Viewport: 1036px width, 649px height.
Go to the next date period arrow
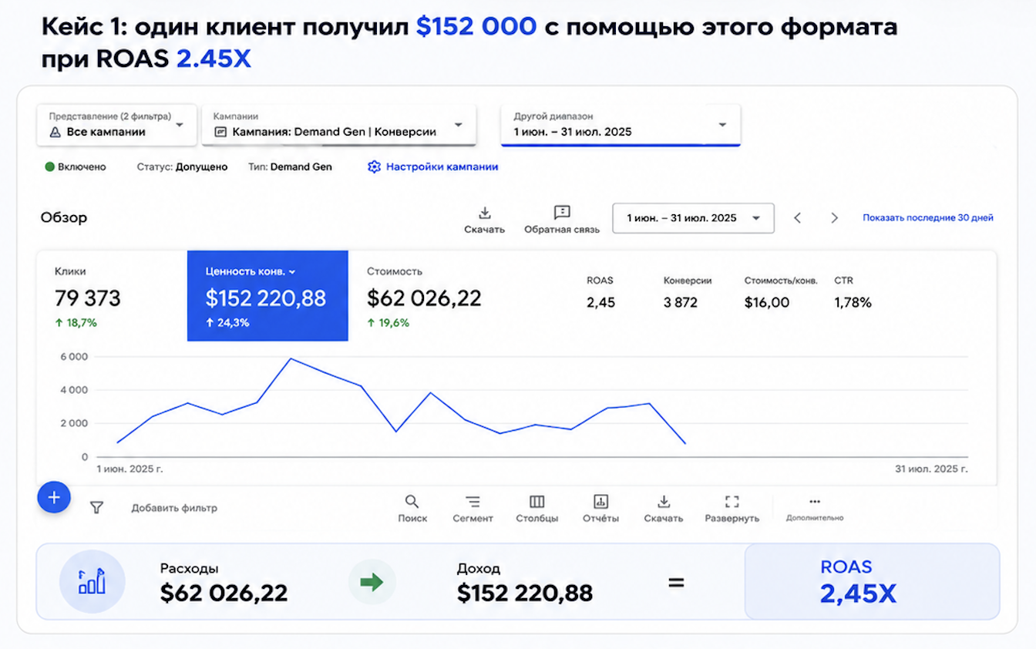coord(834,218)
